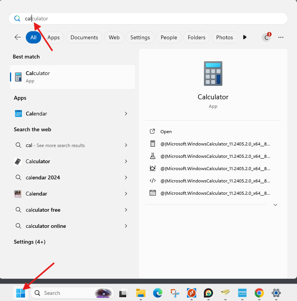Click the back arrow beside All filter
The height and width of the screenshot is (301, 297).
click(18, 37)
